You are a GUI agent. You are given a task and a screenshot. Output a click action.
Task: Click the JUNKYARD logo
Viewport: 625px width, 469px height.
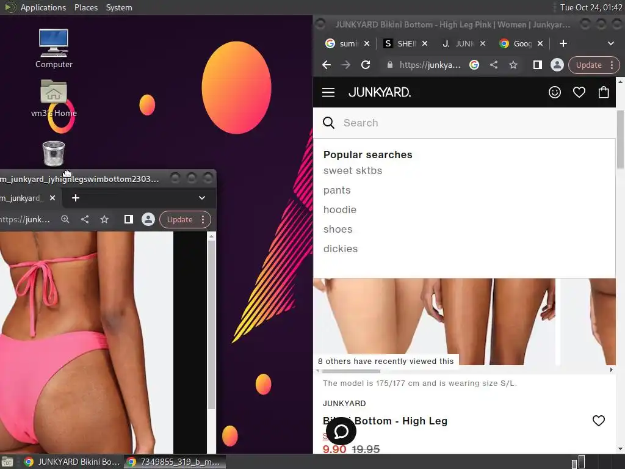pyautogui.click(x=379, y=93)
